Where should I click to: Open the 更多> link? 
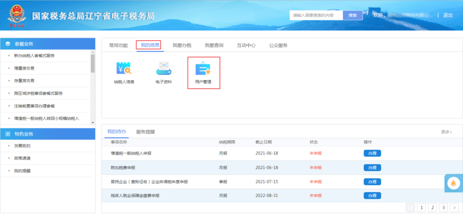pos(446,132)
